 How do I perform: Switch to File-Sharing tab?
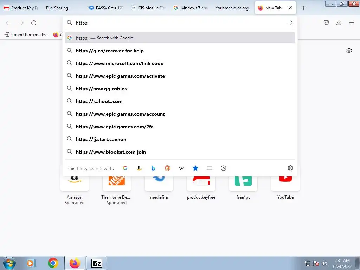[63, 8]
